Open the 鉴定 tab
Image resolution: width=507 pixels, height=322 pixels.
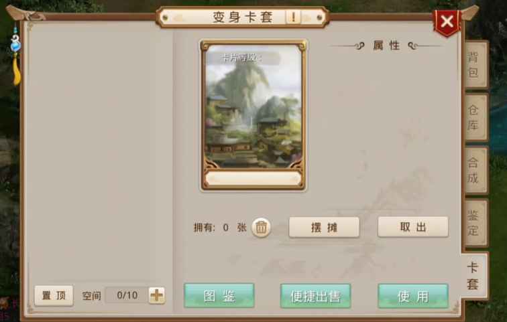(x=475, y=223)
